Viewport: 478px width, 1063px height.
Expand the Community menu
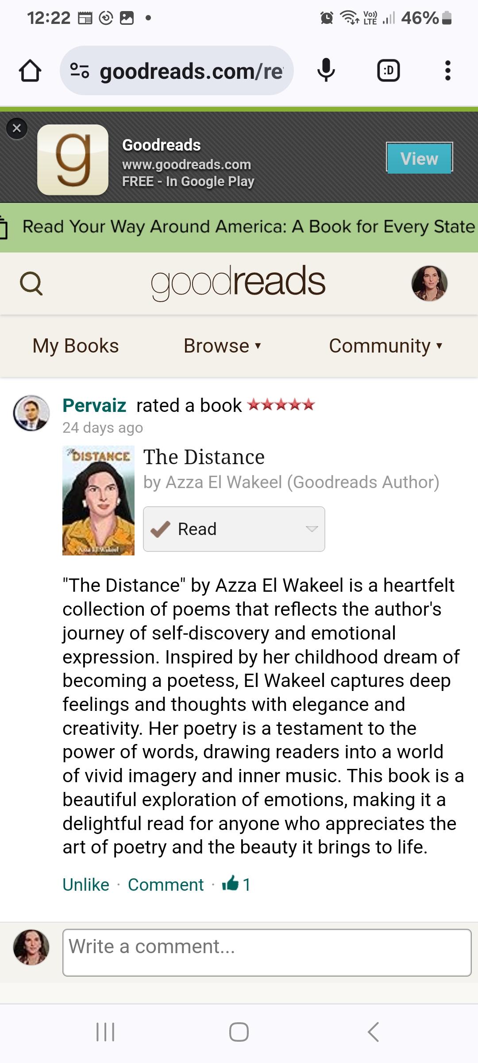[385, 346]
